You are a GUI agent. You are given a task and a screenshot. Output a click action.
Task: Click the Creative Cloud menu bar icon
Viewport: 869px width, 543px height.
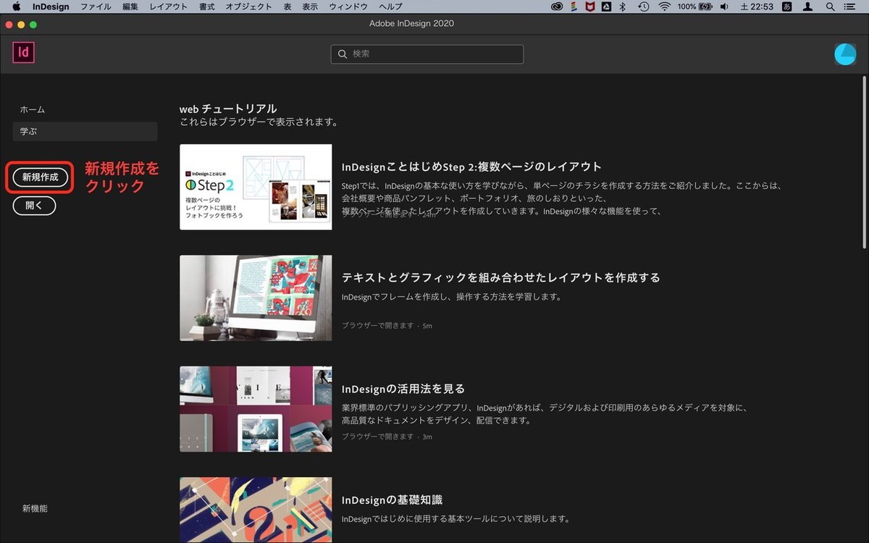point(556,7)
